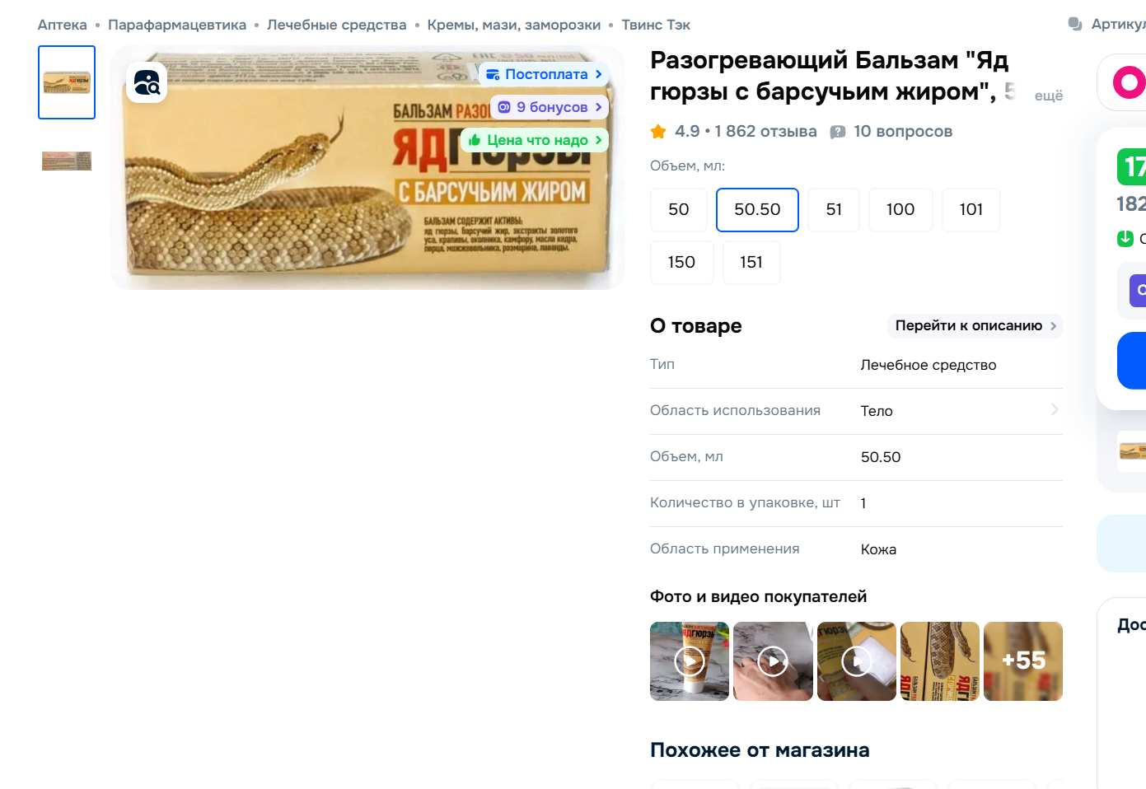Image resolution: width=1146 pixels, height=789 pixels.
Task: Select the second product image thumbnail
Action: pos(67,161)
